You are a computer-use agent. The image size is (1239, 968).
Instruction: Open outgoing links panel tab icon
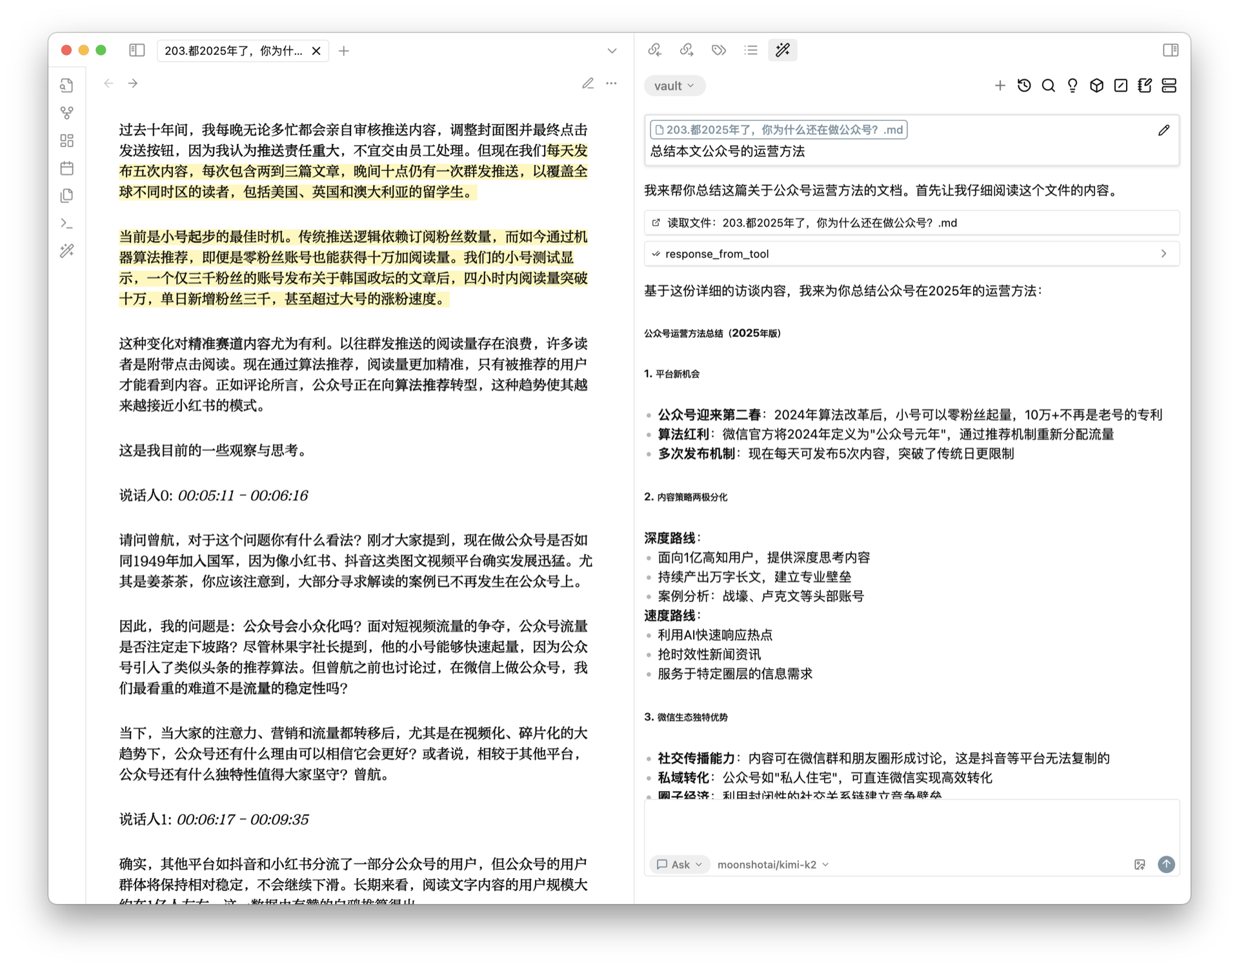(687, 50)
